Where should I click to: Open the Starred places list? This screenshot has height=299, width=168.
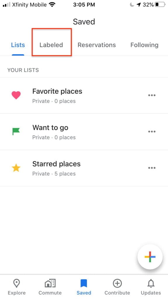coord(84,168)
